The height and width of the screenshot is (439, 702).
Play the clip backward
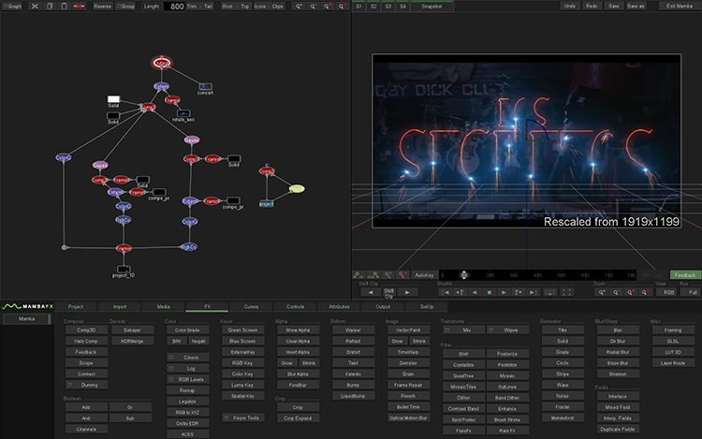pyautogui.click(x=475, y=292)
